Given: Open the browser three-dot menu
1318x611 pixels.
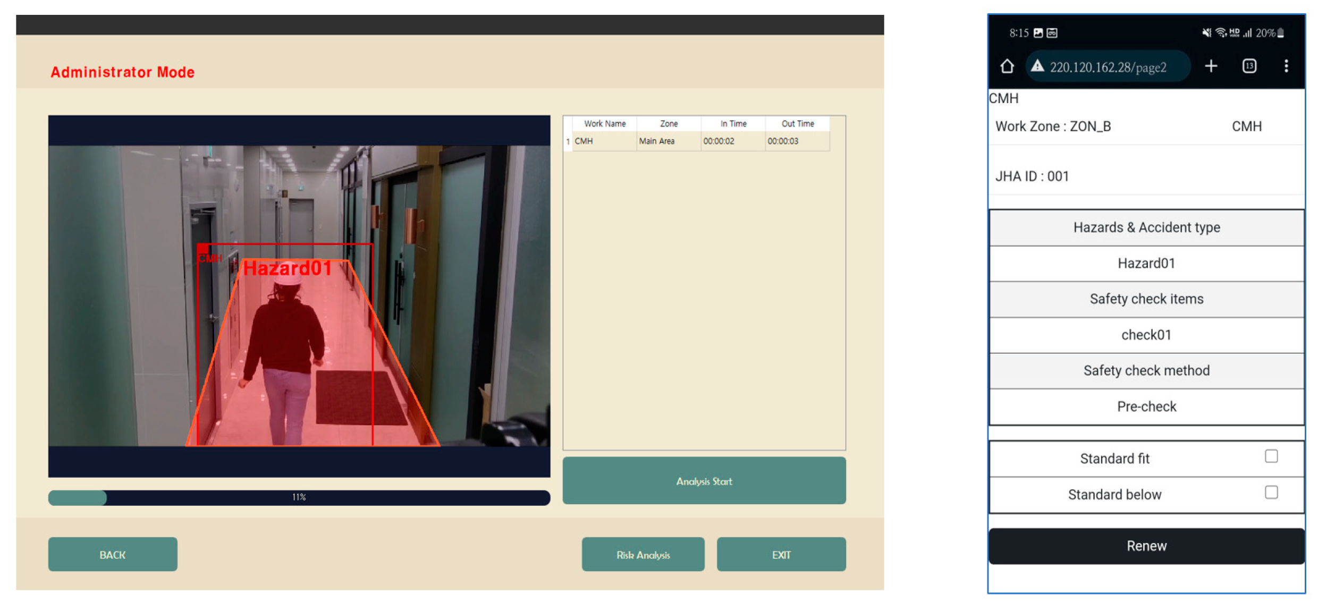Looking at the screenshot, I should coord(1286,66).
